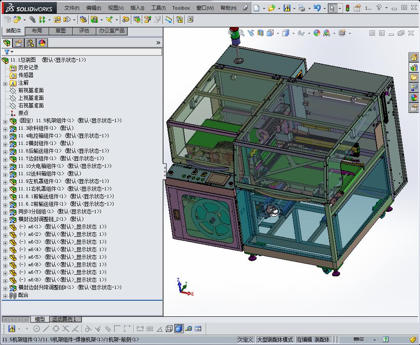This screenshot has width=420, height=345.
Task: Click the Section View icon
Action: click(x=261, y=33)
